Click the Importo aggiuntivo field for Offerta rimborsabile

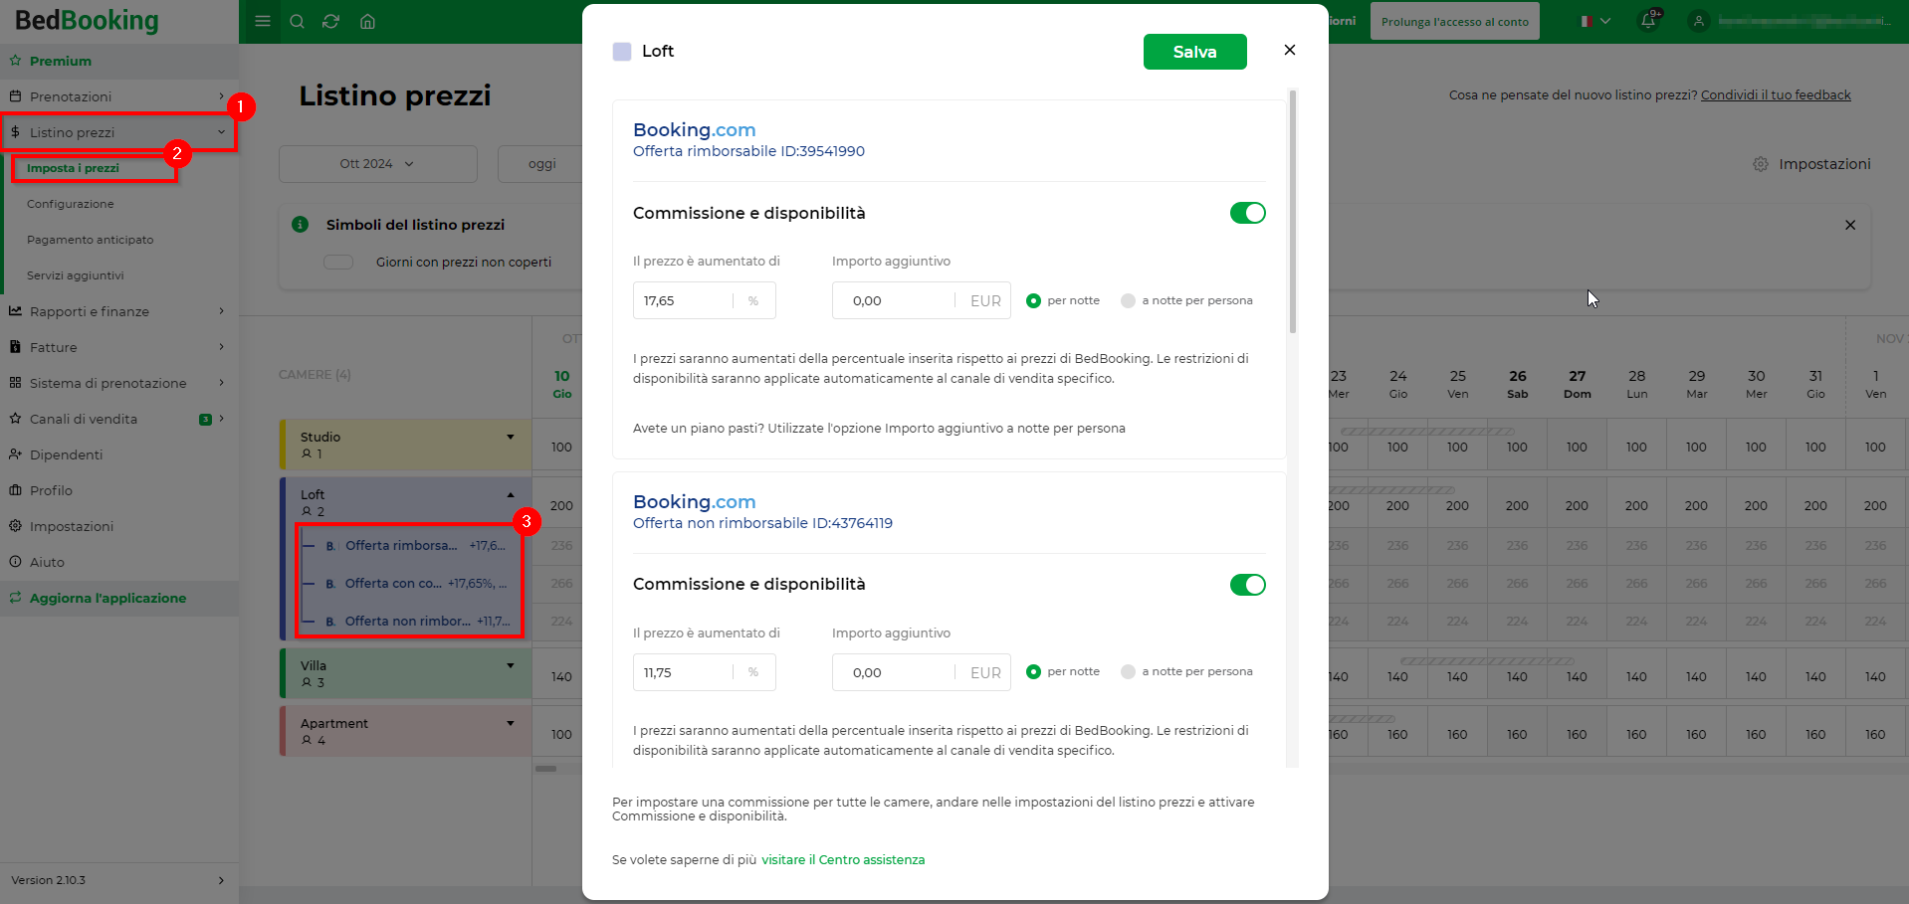(922, 300)
